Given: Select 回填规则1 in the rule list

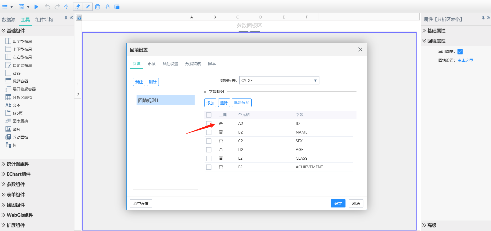Looking at the screenshot, I should pos(165,100).
